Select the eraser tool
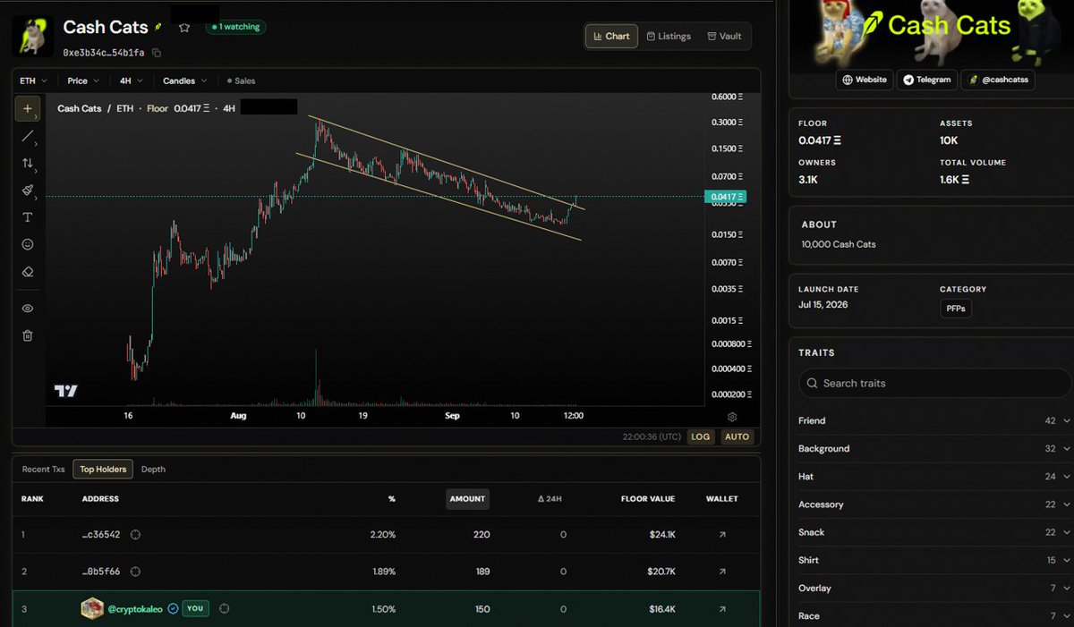The width and height of the screenshot is (1074, 627). point(27,272)
